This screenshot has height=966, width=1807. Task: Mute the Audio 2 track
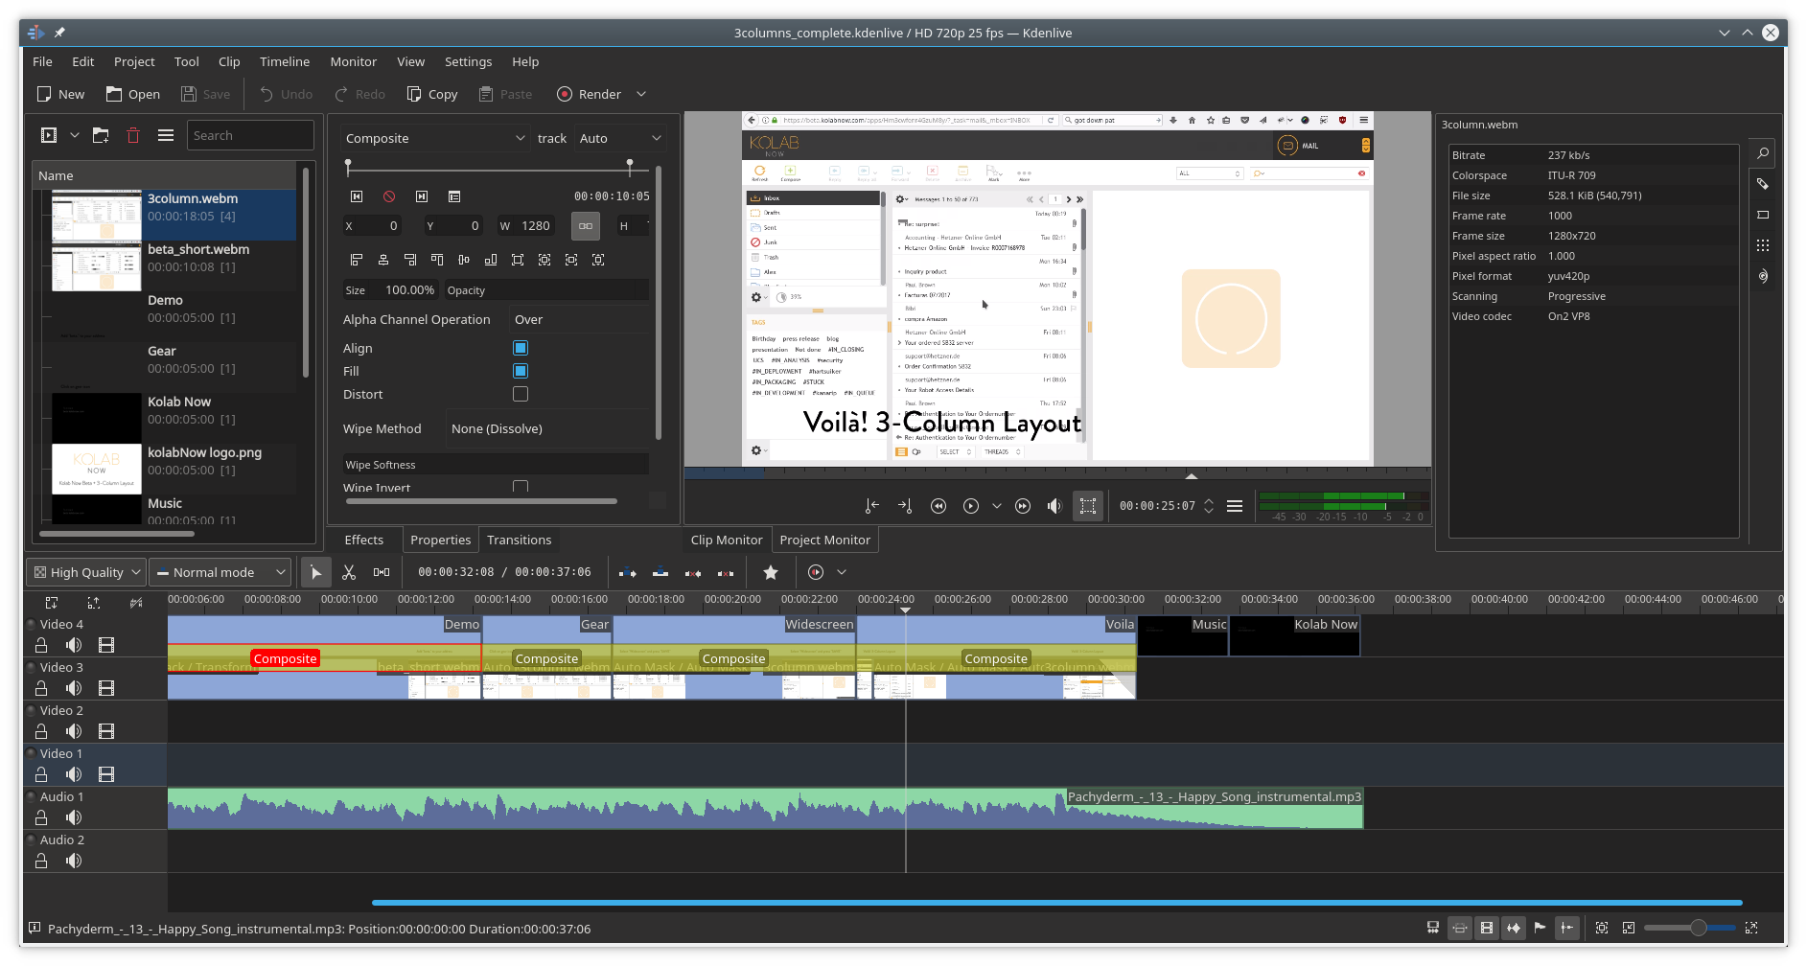coord(74,861)
